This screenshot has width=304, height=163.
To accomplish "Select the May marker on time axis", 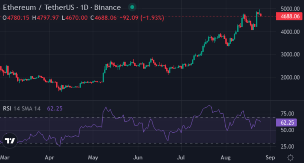I will point(92,157).
